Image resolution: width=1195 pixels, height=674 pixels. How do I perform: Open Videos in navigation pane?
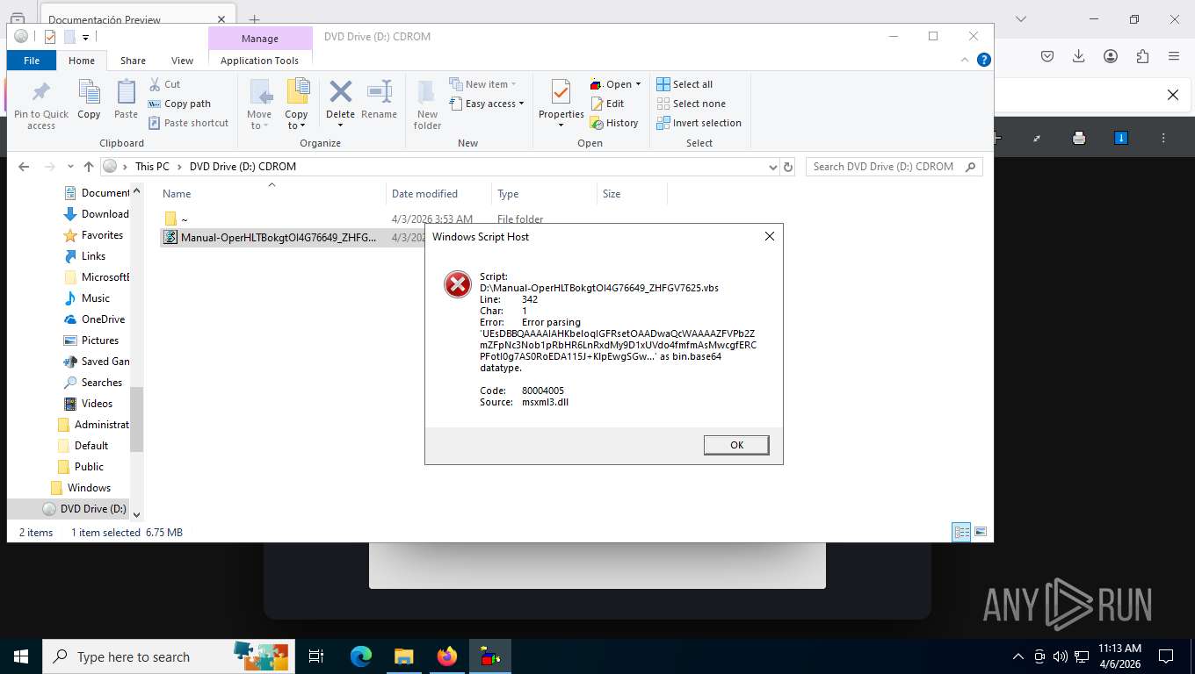[88, 404]
